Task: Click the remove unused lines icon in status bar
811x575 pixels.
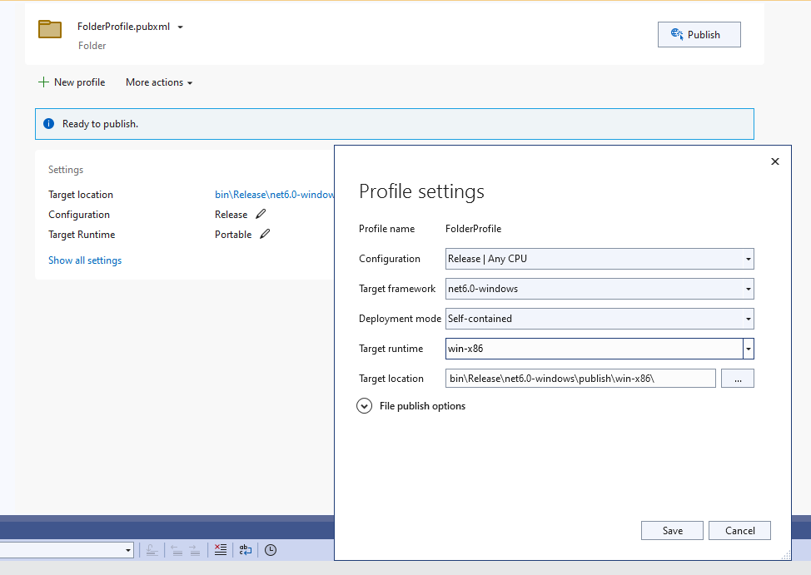Action: click(x=220, y=550)
